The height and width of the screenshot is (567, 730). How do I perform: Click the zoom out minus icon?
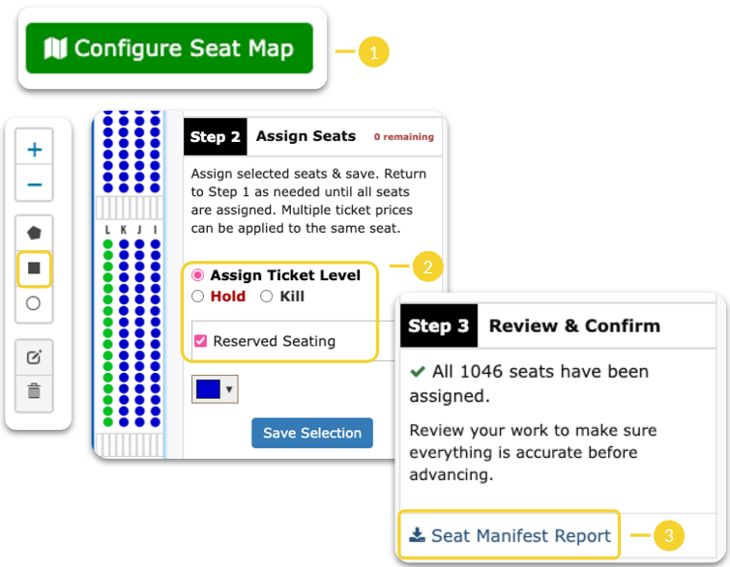35,184
